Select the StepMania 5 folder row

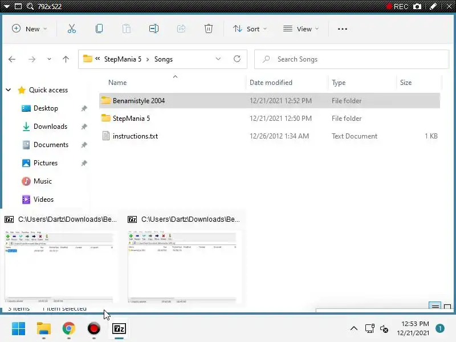point(269,119)
